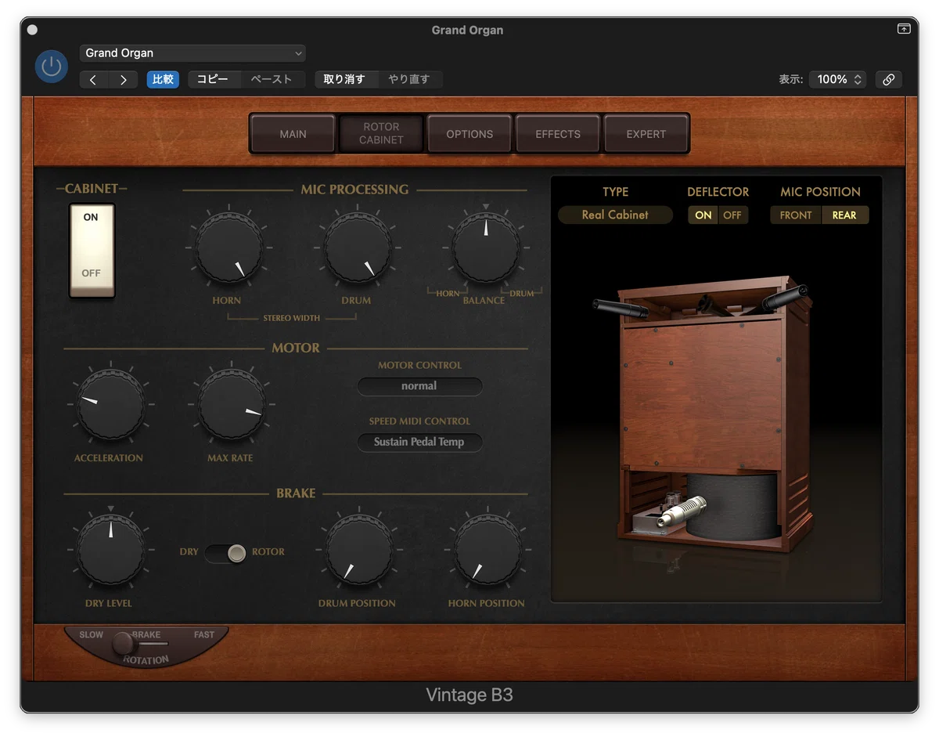Switch to the EFFECTS tab
This screenshot has height=737, width=939.
point(558,134)
